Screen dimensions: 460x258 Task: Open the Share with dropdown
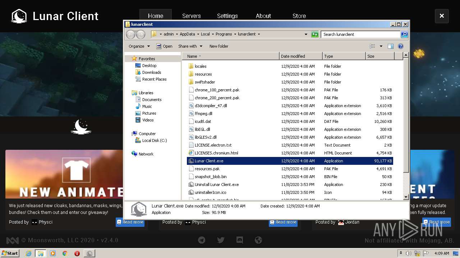(190, 46)
